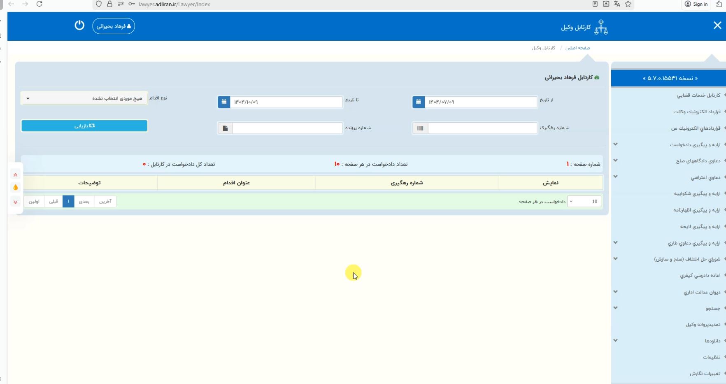Open the action type dropdown
Viewport: 726px width, 384px height.
coord(84,98)
